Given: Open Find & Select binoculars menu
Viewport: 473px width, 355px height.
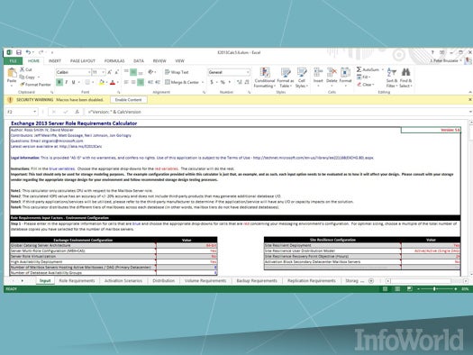Looking at the screenshot, I should (405, 77).
